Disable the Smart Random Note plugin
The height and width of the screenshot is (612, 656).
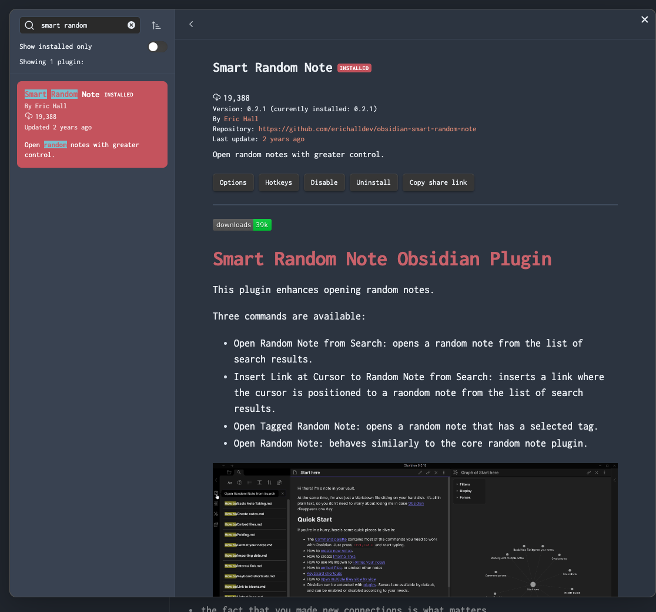[x=324, y=182]
